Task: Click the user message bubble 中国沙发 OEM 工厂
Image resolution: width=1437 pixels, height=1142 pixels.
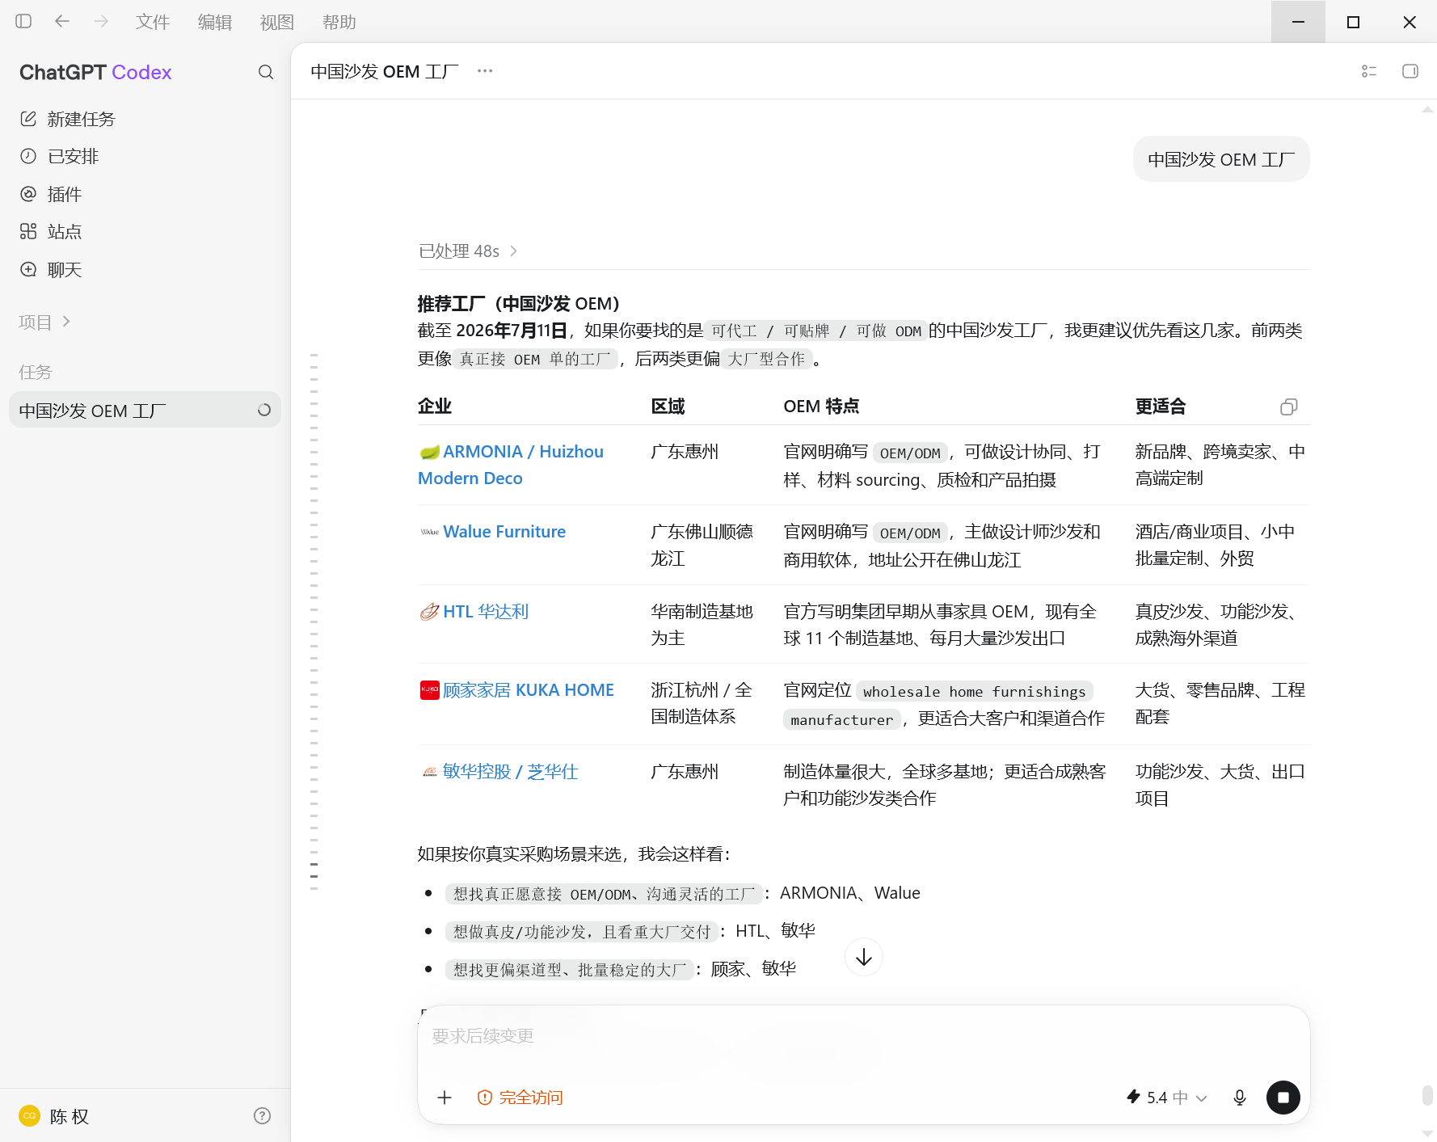Action: (1221, 159)
